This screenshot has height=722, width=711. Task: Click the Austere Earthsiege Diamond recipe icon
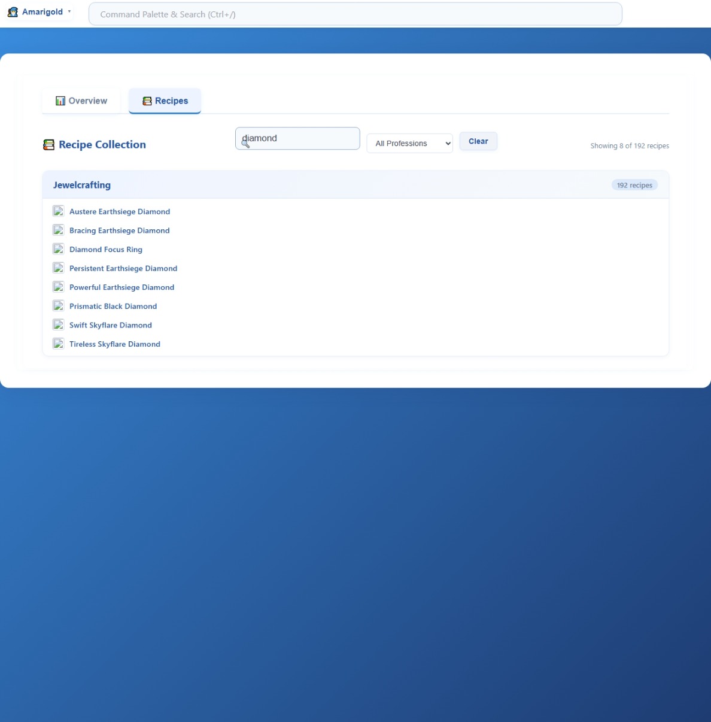pyautogui.click(x=58, y=211)
